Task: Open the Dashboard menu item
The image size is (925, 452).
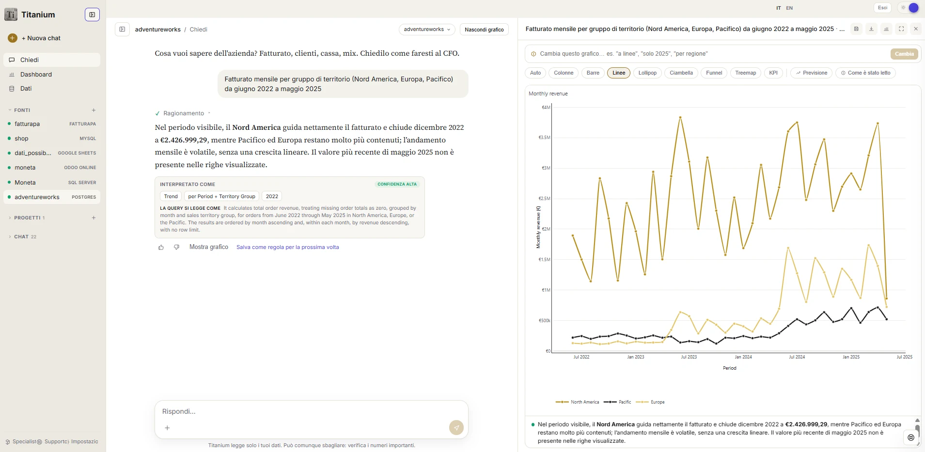Action: click(x=52, y=75)
